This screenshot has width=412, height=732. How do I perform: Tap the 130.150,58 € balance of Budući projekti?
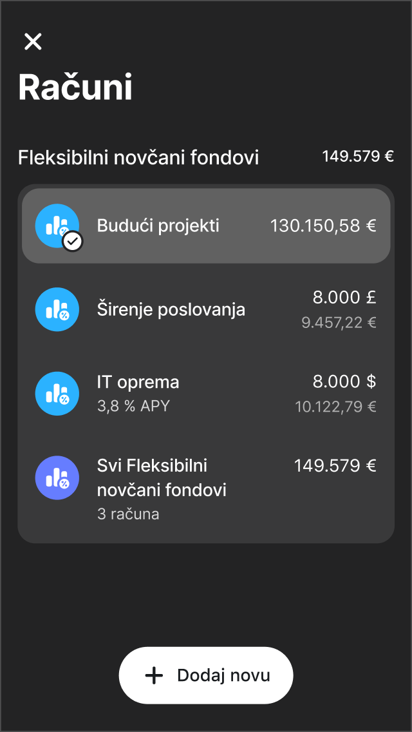click(x=326, y=226)
